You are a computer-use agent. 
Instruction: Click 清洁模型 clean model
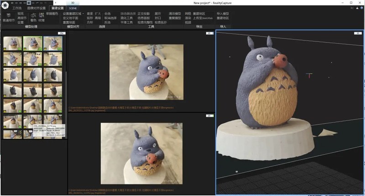[175, 14]
